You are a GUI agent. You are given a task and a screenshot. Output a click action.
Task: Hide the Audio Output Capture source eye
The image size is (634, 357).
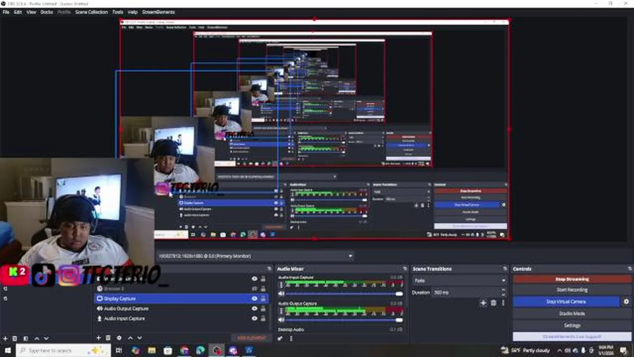click(255, 308)
